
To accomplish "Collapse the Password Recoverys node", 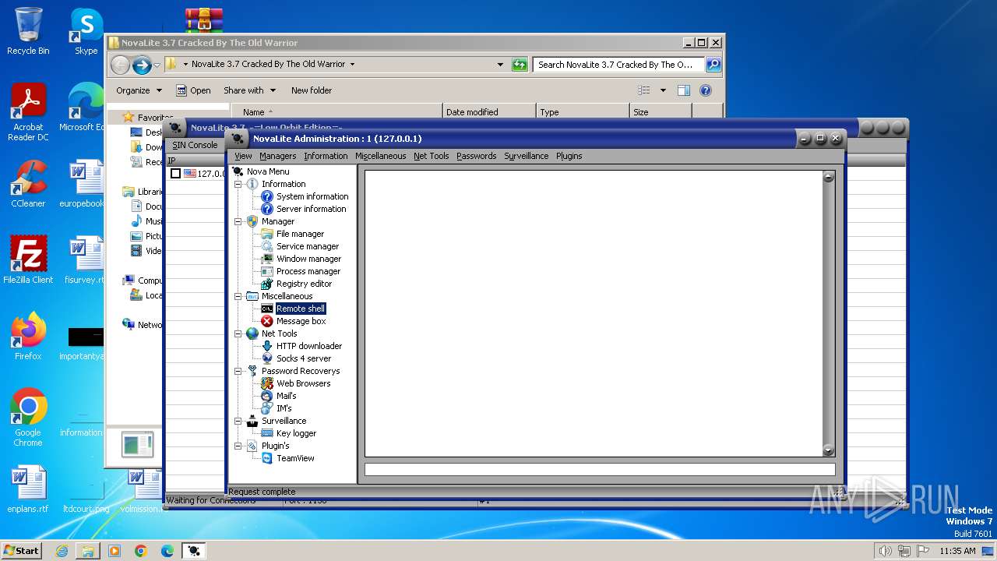I will (x=238, y=371).
